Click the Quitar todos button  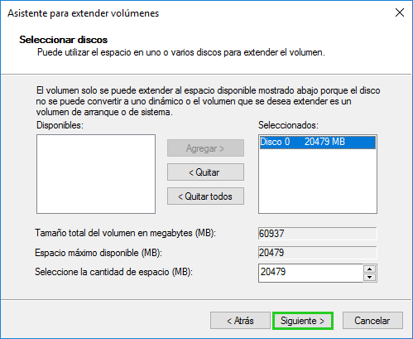click(205, 196)
